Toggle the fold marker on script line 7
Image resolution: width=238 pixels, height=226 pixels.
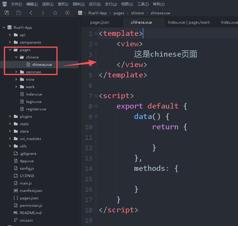pyautogui.click(x=96, y=96)
